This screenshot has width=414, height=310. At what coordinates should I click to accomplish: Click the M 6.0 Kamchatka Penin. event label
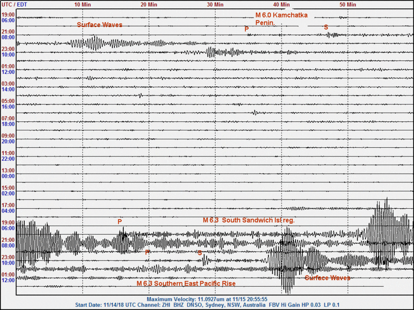280,19
